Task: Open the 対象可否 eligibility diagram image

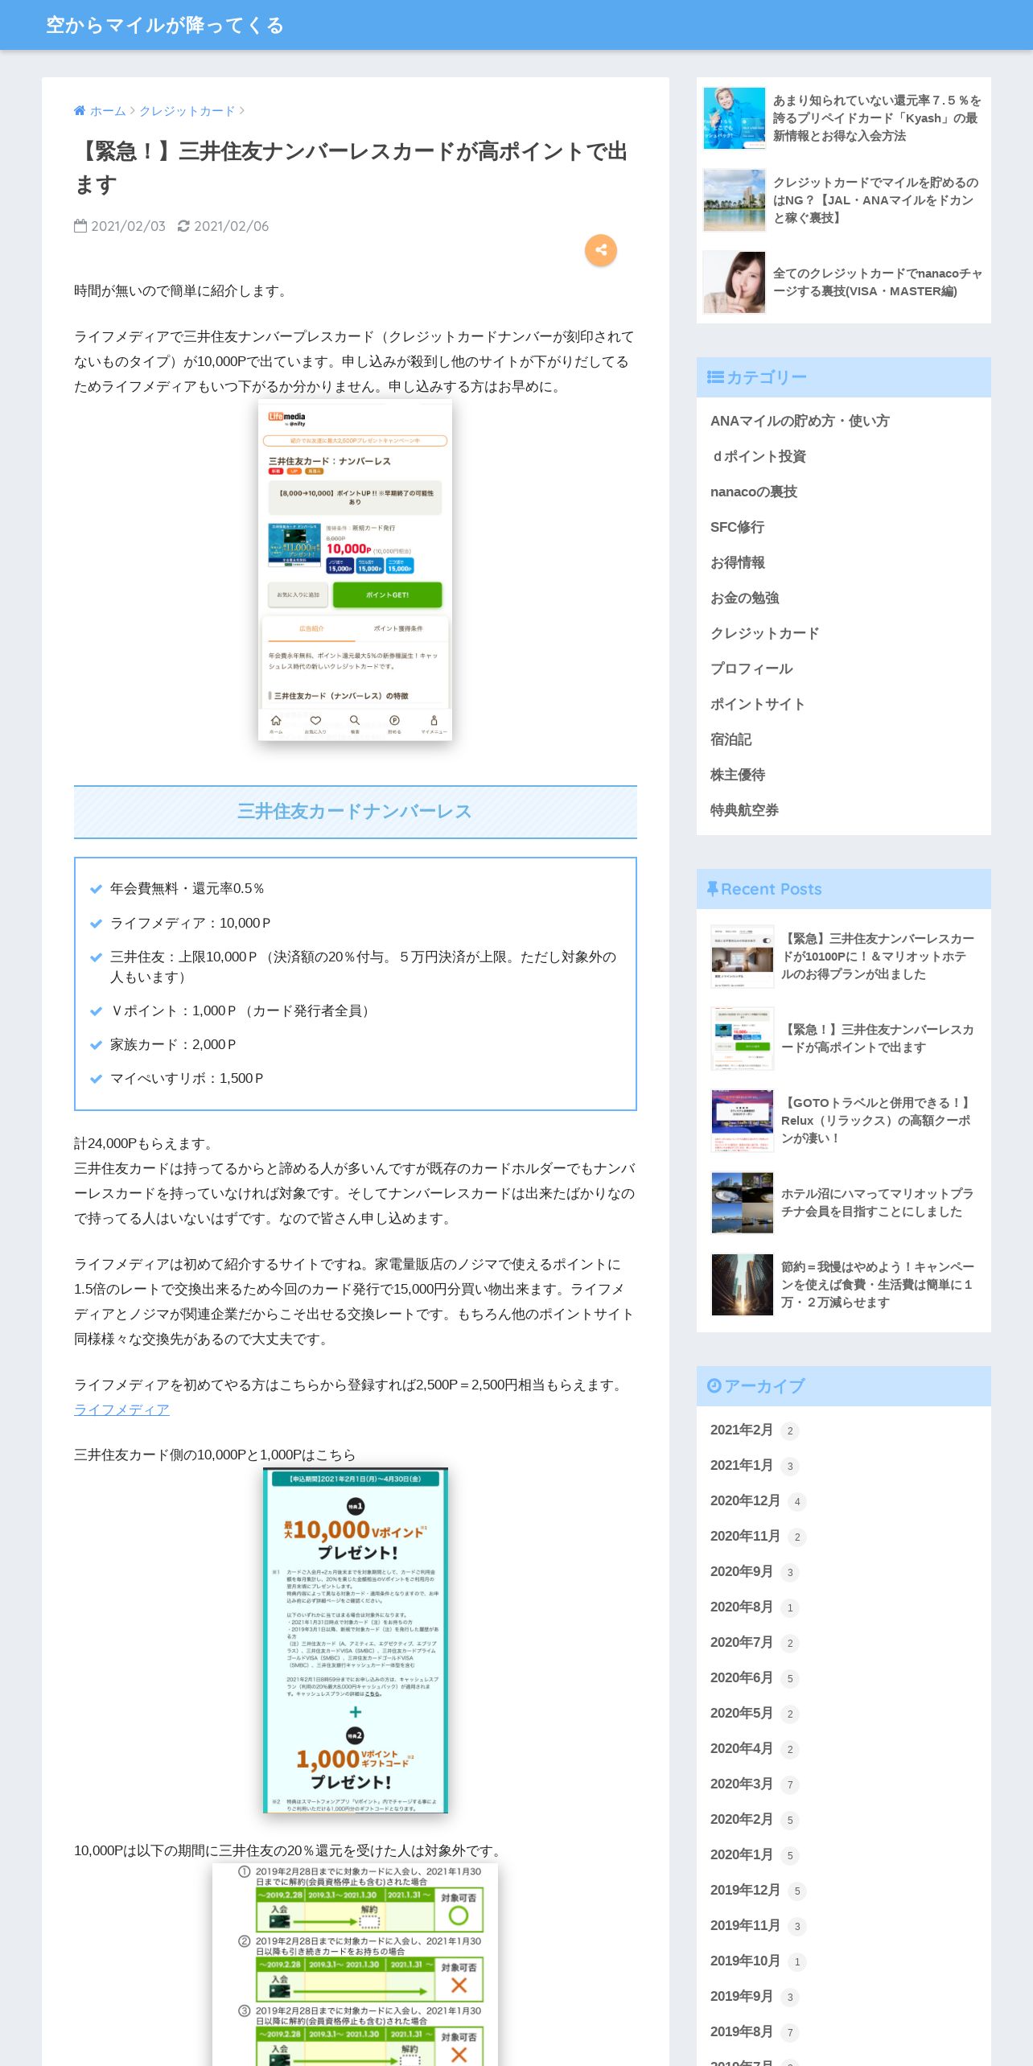Action: pos(355,1965)
